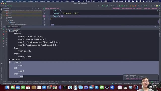This screenshot has height=91, width=161.
Task: Open the Dependencies tool window button
Action: point(80,82)
